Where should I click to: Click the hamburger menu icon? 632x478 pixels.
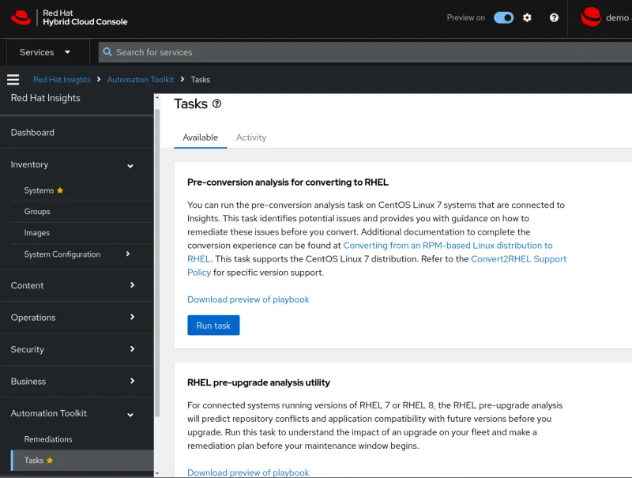(13, 79)
